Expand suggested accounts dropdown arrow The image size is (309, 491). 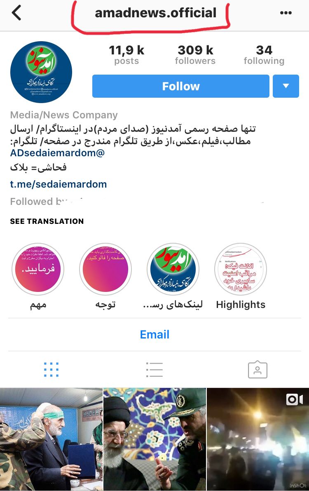[286, 86]
